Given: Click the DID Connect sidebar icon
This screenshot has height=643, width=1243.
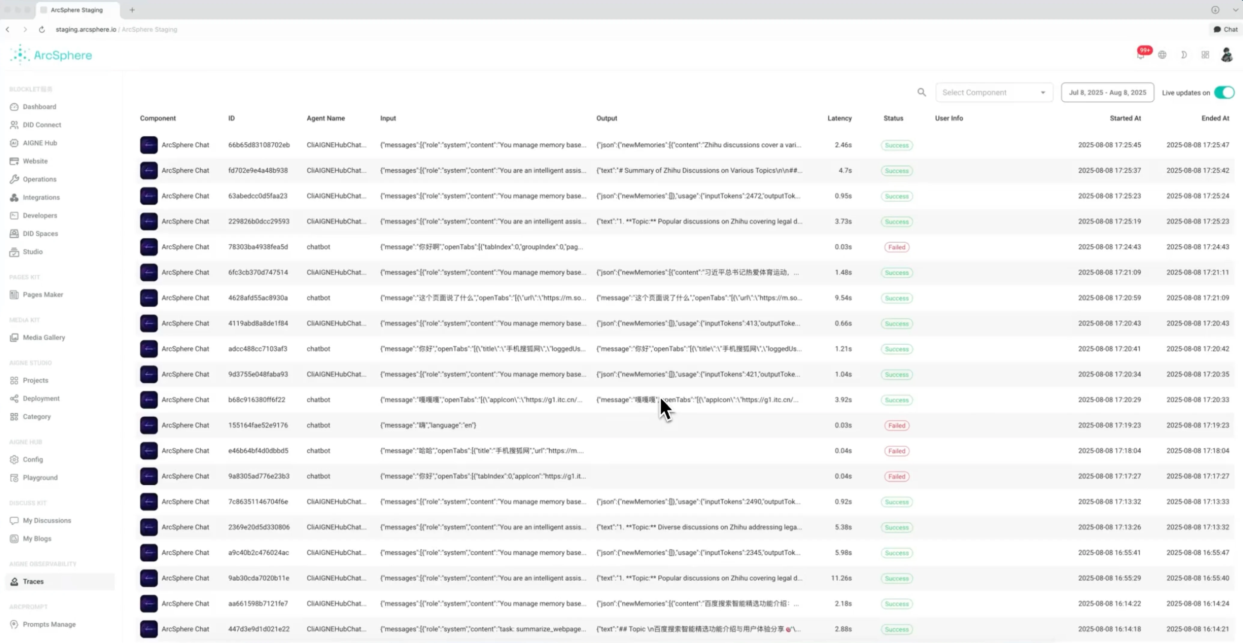Looking at the screenshot, I should coord(14,125).
